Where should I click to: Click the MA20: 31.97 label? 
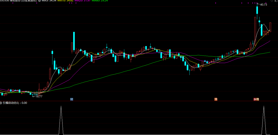[x=83, y=1]
